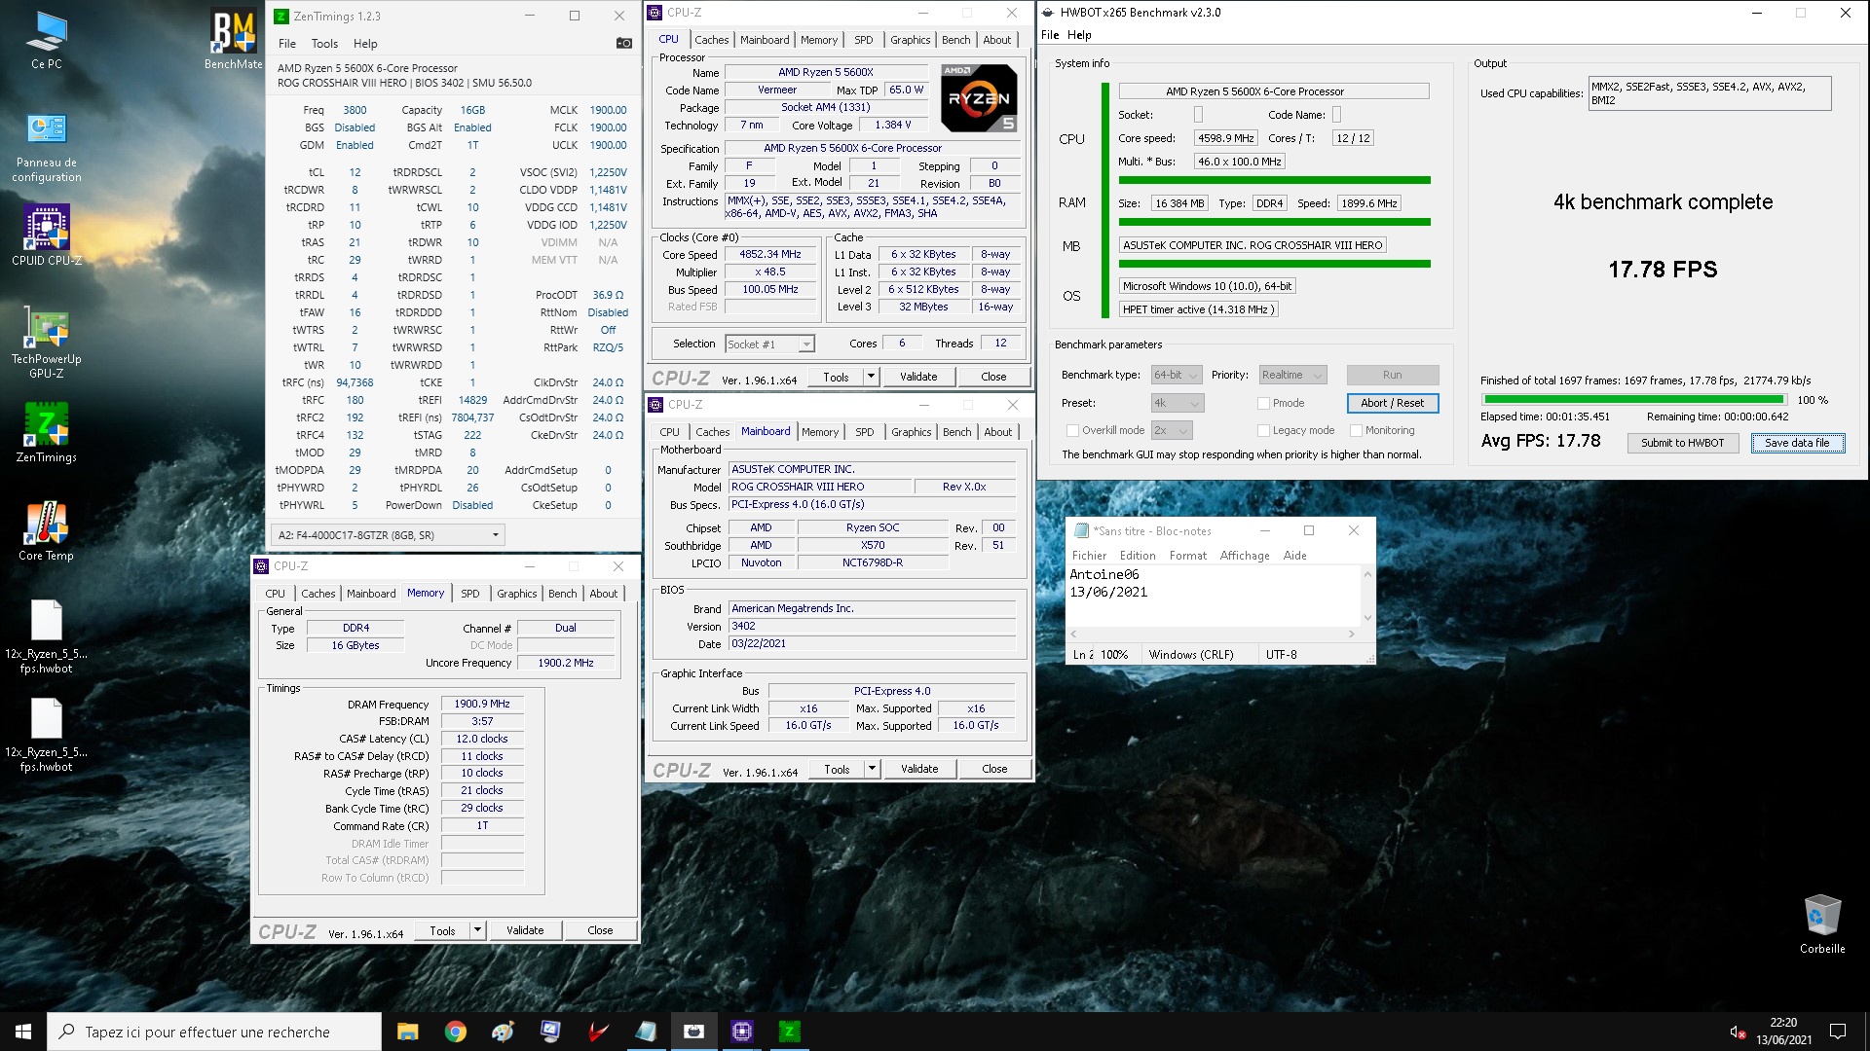Image resolution: width=1870 pixels, height=1051 pixels.
Task: Click Tools button in Mainboard CPU-Z window
Action: pyautogui.click(x=837, y=769)
